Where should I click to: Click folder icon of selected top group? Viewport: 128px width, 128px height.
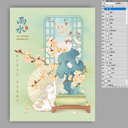coord(107,9)
